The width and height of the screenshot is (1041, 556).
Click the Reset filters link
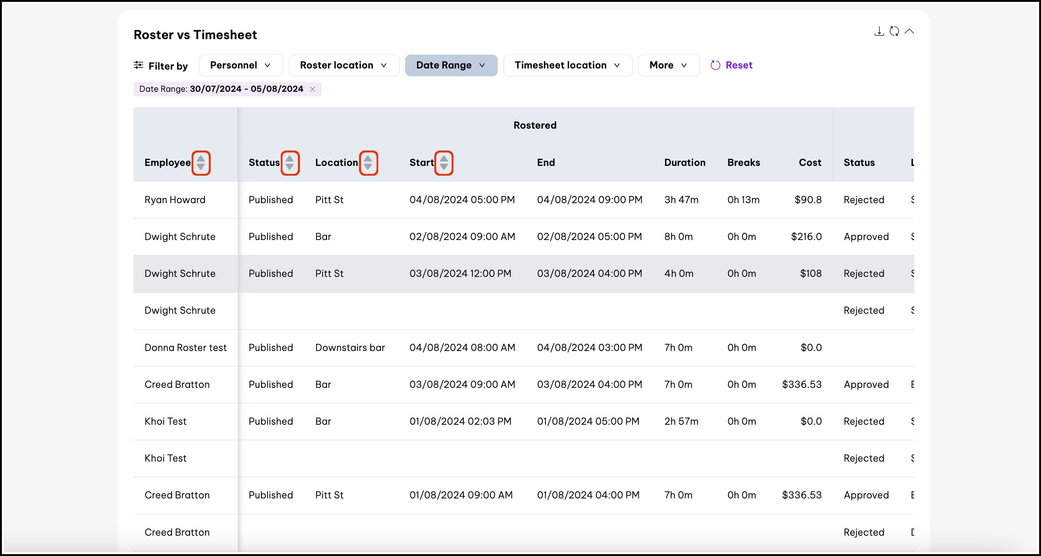(739, 65)
